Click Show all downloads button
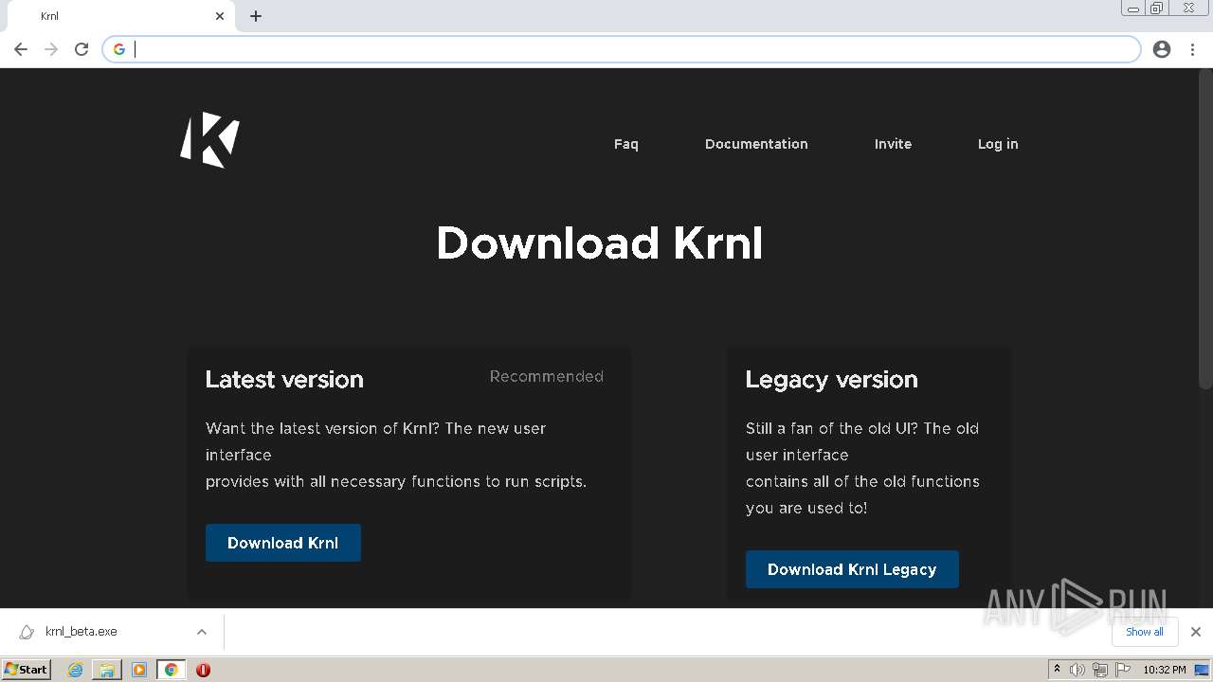1213x682 pixels. pos(1145,632)
